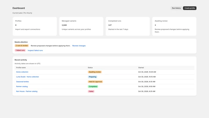Open the Run history page
The image size is (209, 118).
176,8
